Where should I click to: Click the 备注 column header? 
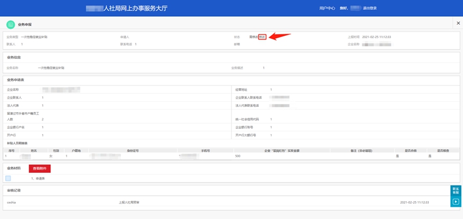coord(362,151)
